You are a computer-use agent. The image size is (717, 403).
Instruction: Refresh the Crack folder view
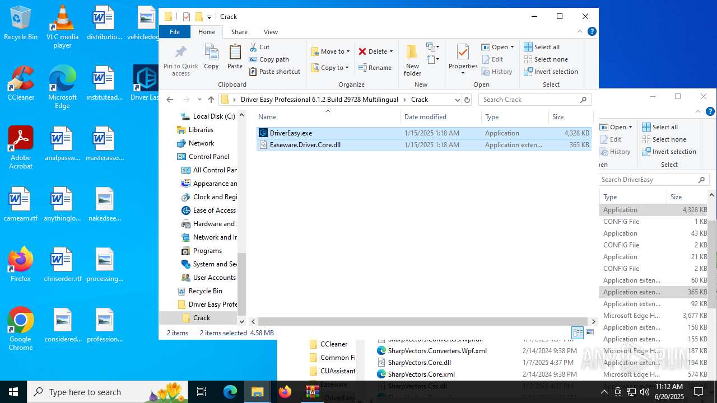click(467, 100)
